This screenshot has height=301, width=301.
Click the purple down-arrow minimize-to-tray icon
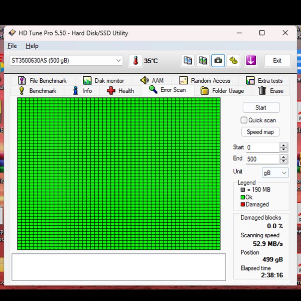point(251,61)
